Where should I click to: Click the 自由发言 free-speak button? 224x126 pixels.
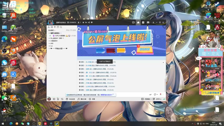71,99
